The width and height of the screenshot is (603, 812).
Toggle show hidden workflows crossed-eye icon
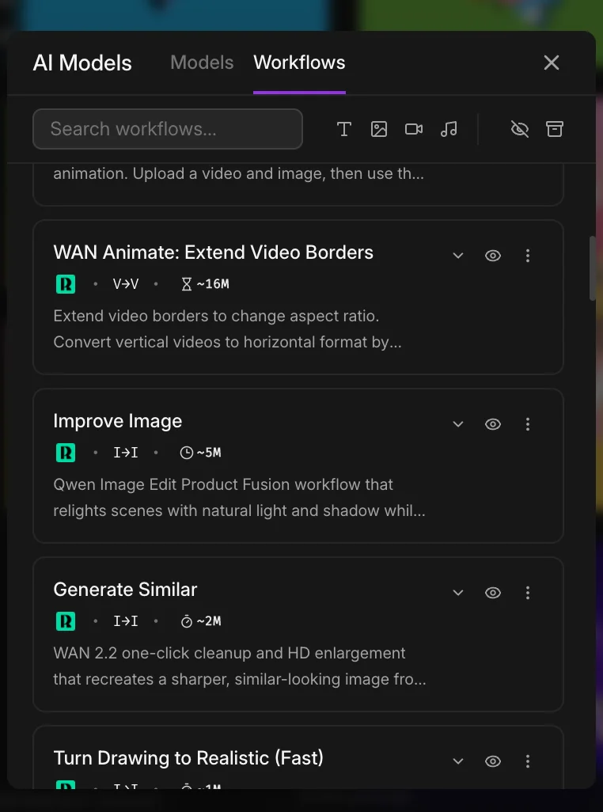(x=520, y=129)
